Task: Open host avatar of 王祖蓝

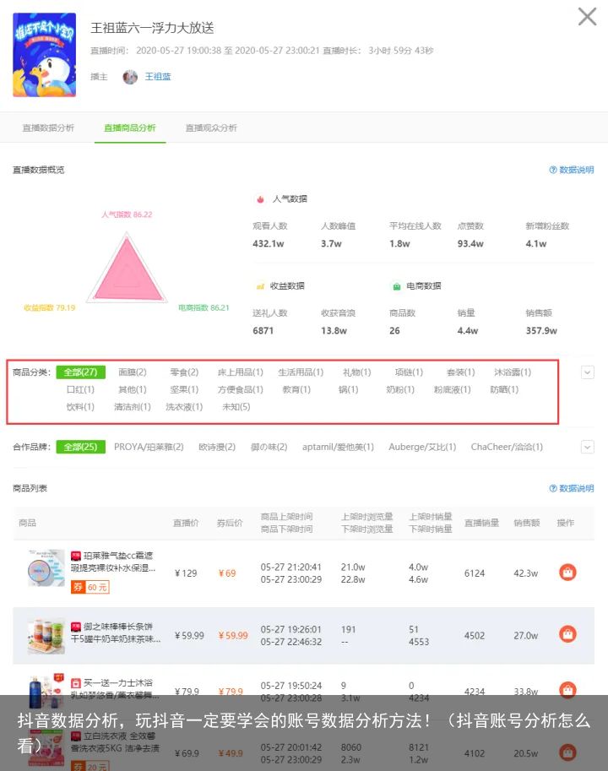Action: tap(130, 77)
